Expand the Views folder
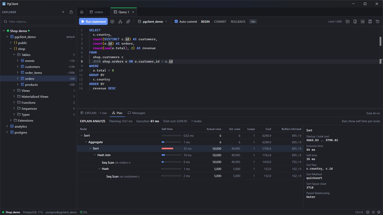This screenshot has height=215, width=383. pyautogui.click(x=14, y=90)
